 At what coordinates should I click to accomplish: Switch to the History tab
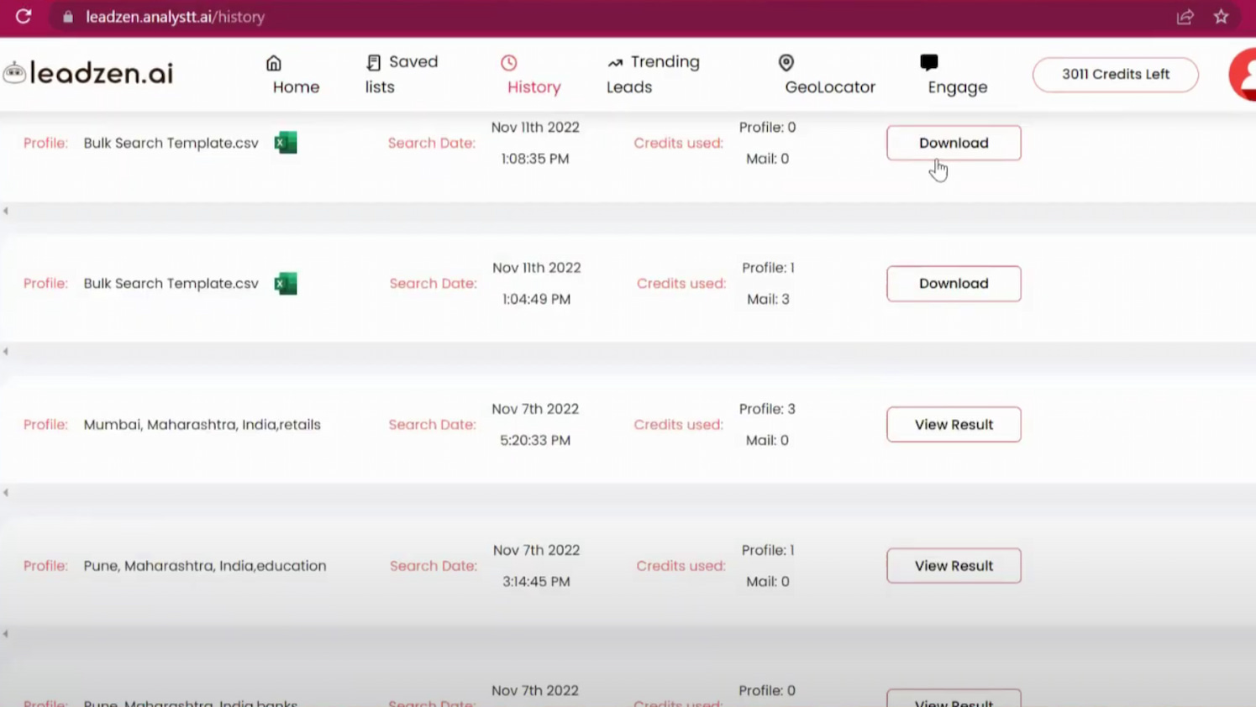533,86
